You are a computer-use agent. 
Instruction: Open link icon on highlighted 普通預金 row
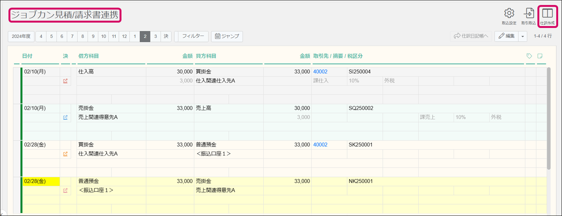point(65,190)
